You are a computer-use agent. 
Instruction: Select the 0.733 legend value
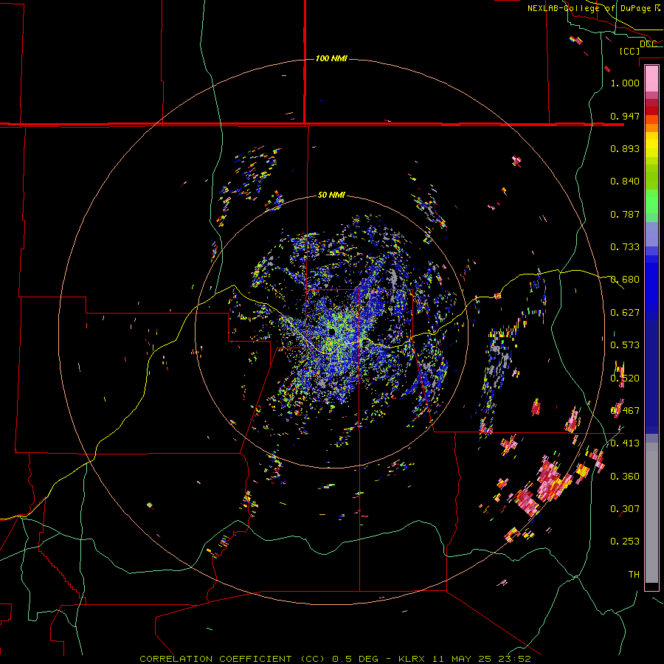coord(625,247)
